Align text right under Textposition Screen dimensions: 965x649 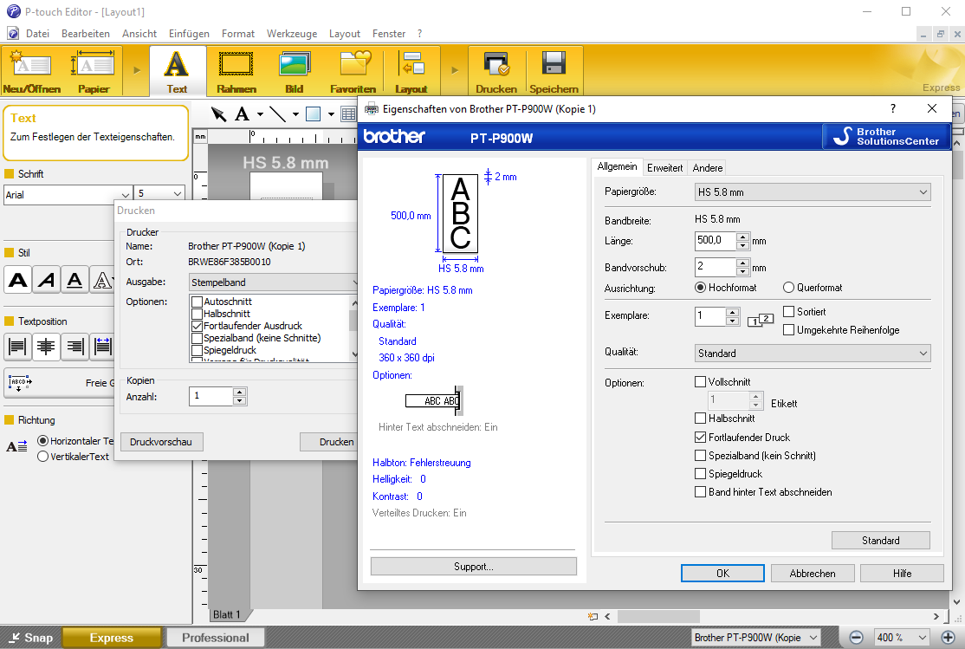[x=74, y=347]
